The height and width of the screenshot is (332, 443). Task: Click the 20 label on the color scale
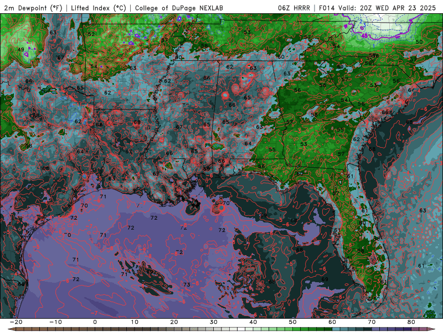pyautogui.click(x=174, y=322)
